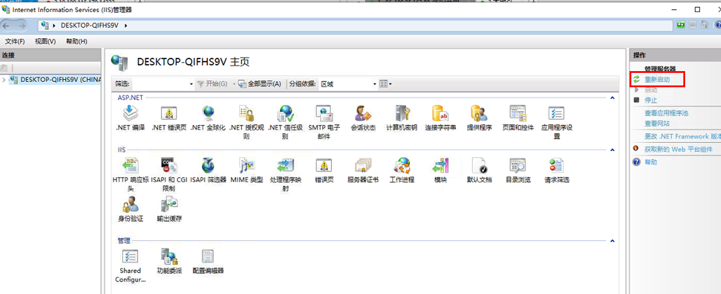Click the help icon in address bar
The width and height of the screenshot is (721, 294).
click(717, 25)
